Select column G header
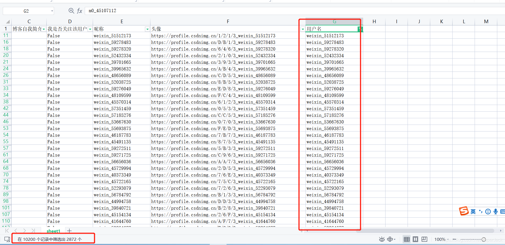505x245 pixels. click(x=334, y=22)
